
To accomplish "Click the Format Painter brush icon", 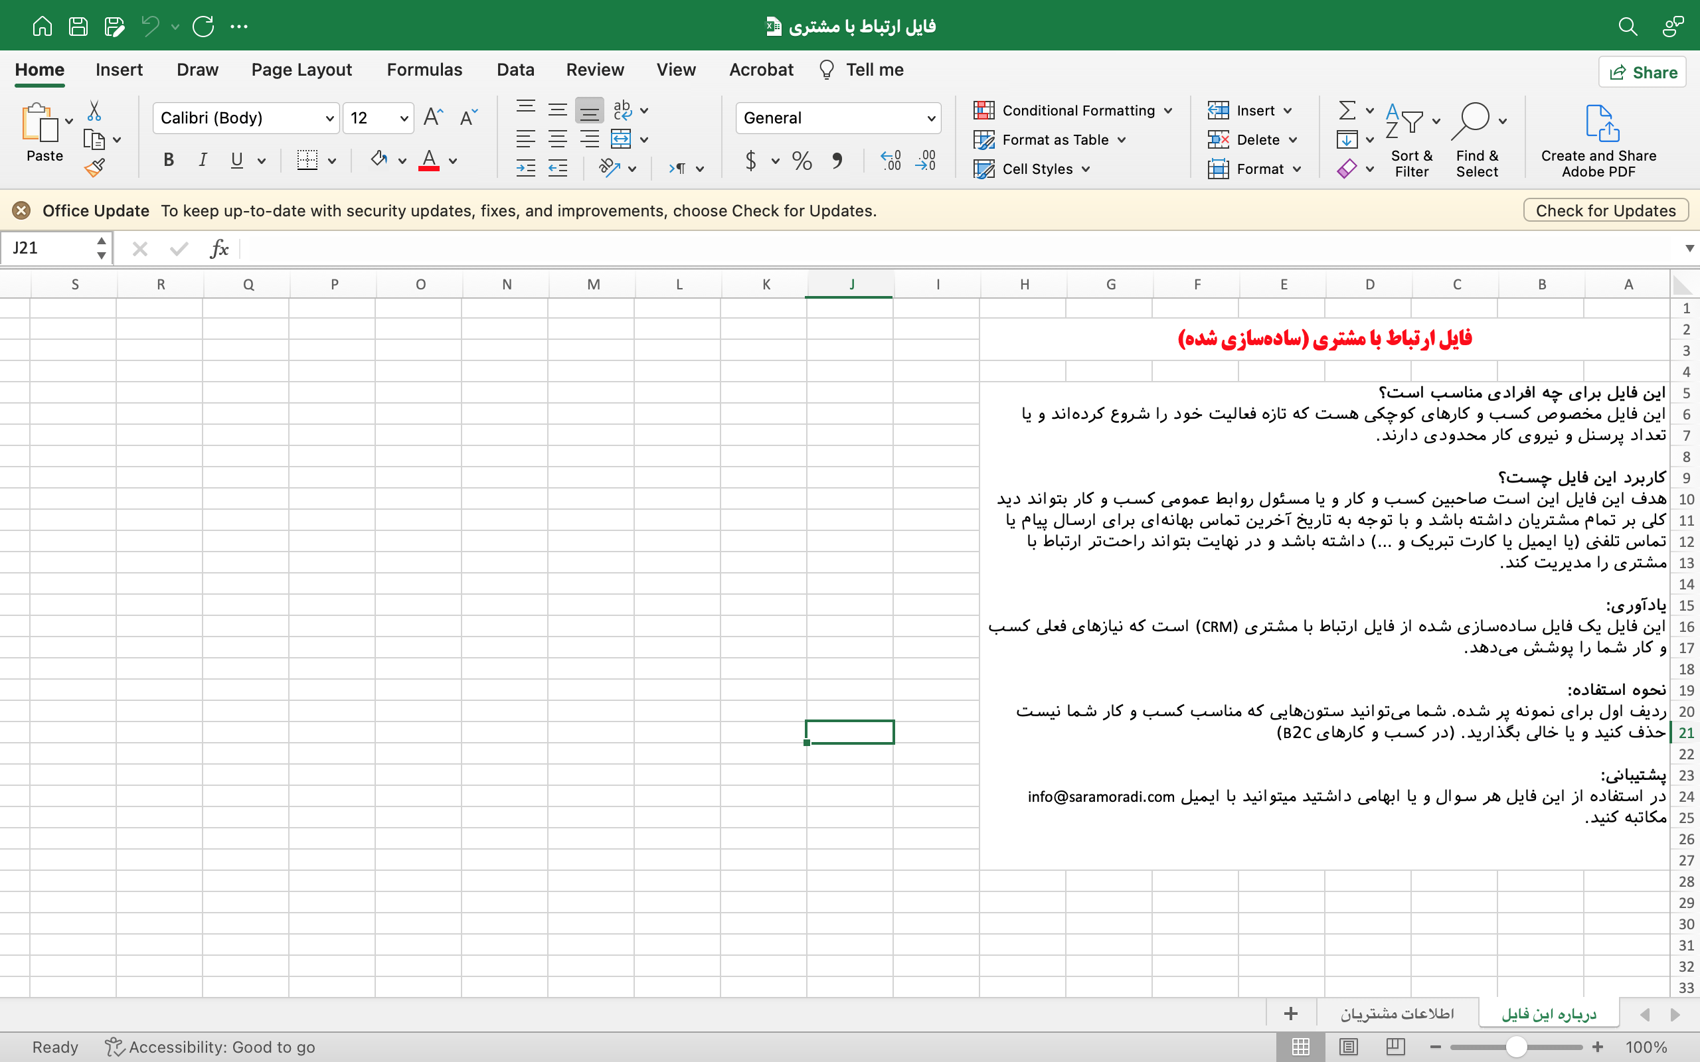I will 94,168.
